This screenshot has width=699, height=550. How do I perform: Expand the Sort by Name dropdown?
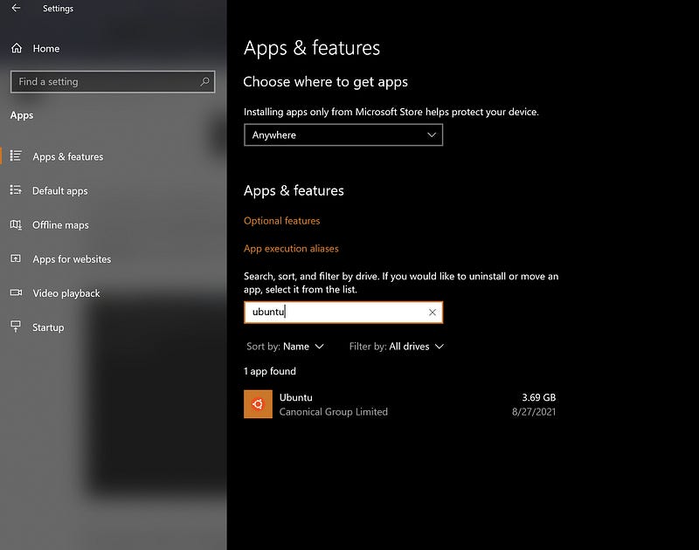pos(286,347)
